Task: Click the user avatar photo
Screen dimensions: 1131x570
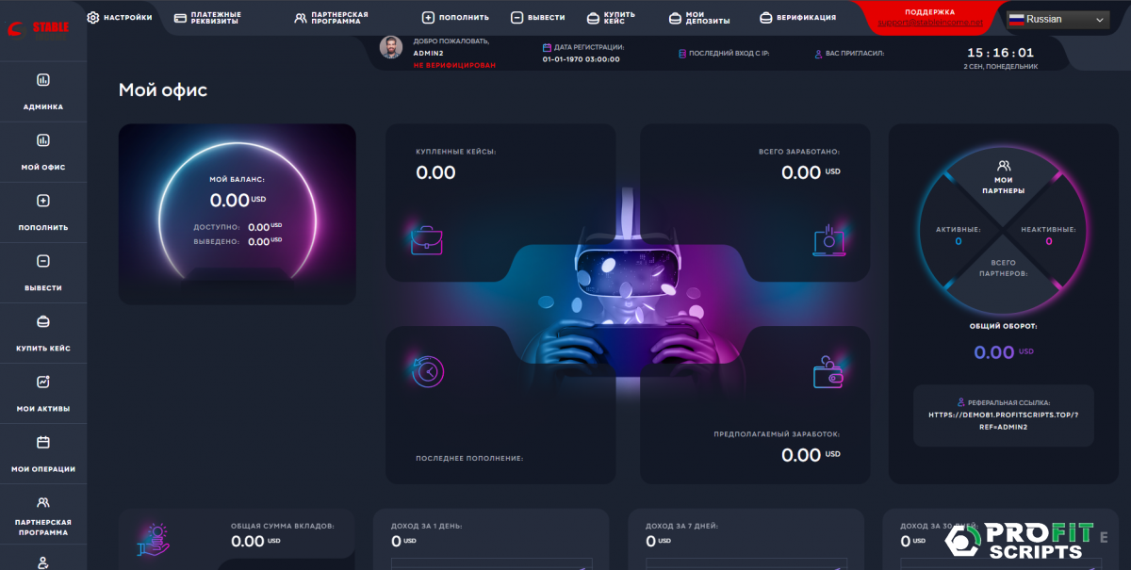Action: click(x=391, y=47)
